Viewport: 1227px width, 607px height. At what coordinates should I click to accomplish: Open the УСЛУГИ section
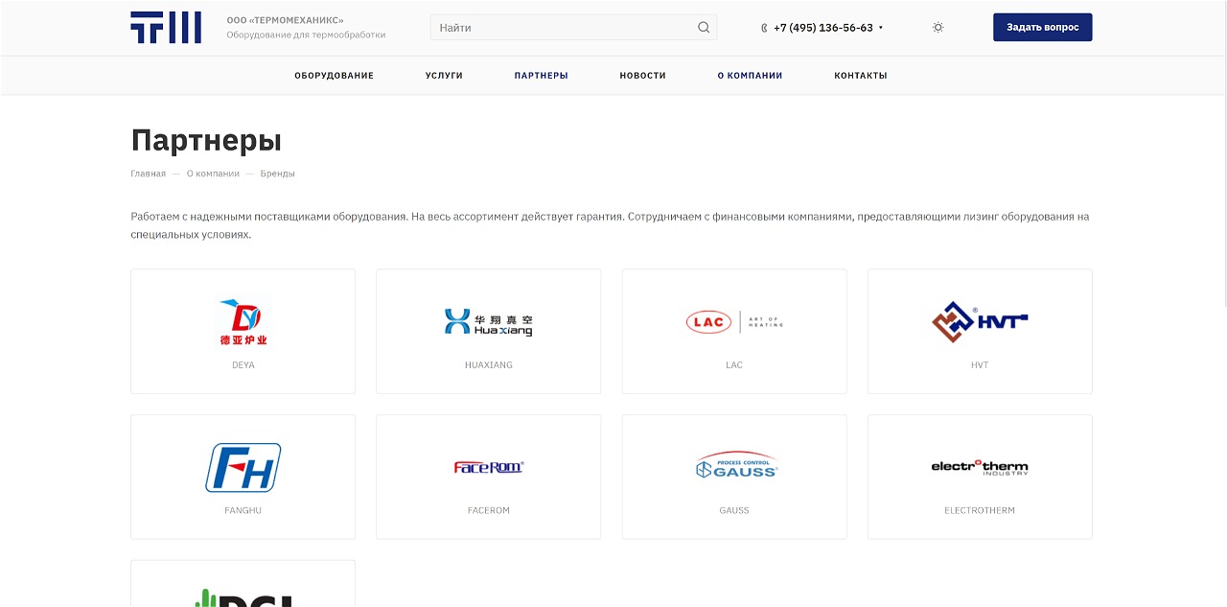[444, 75]
